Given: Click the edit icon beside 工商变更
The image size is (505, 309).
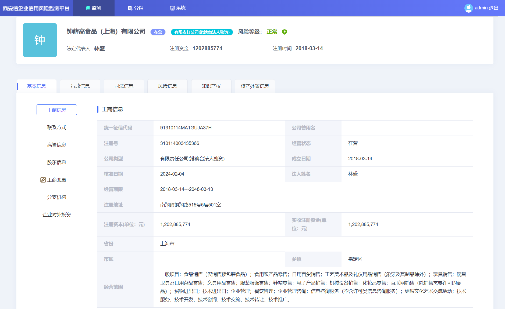Looking at the screenshot, I should 43,180.
